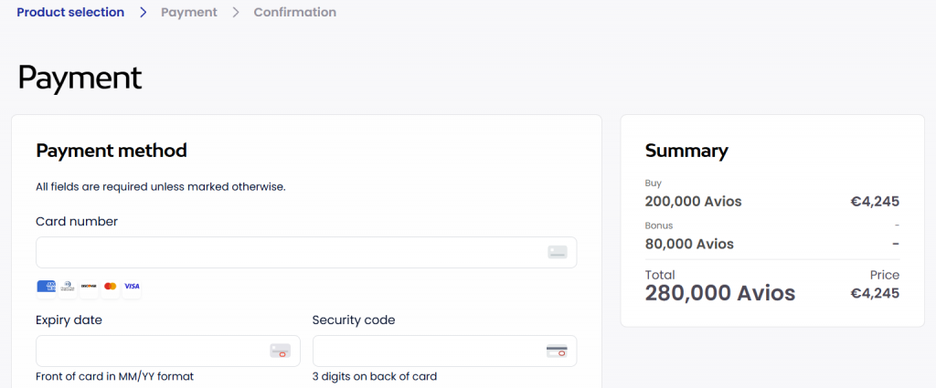This screenshot has height=388, width=936.
Task: Click the 80,000 Avios bonus amount
Action: [x=689, y=244]
